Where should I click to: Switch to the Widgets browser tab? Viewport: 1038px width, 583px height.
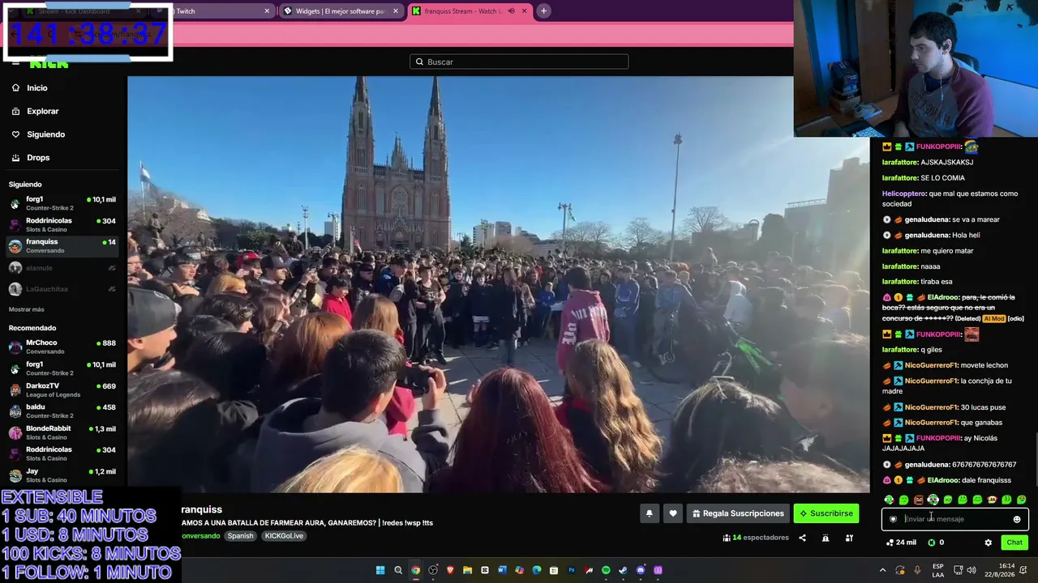click(340, 11)
